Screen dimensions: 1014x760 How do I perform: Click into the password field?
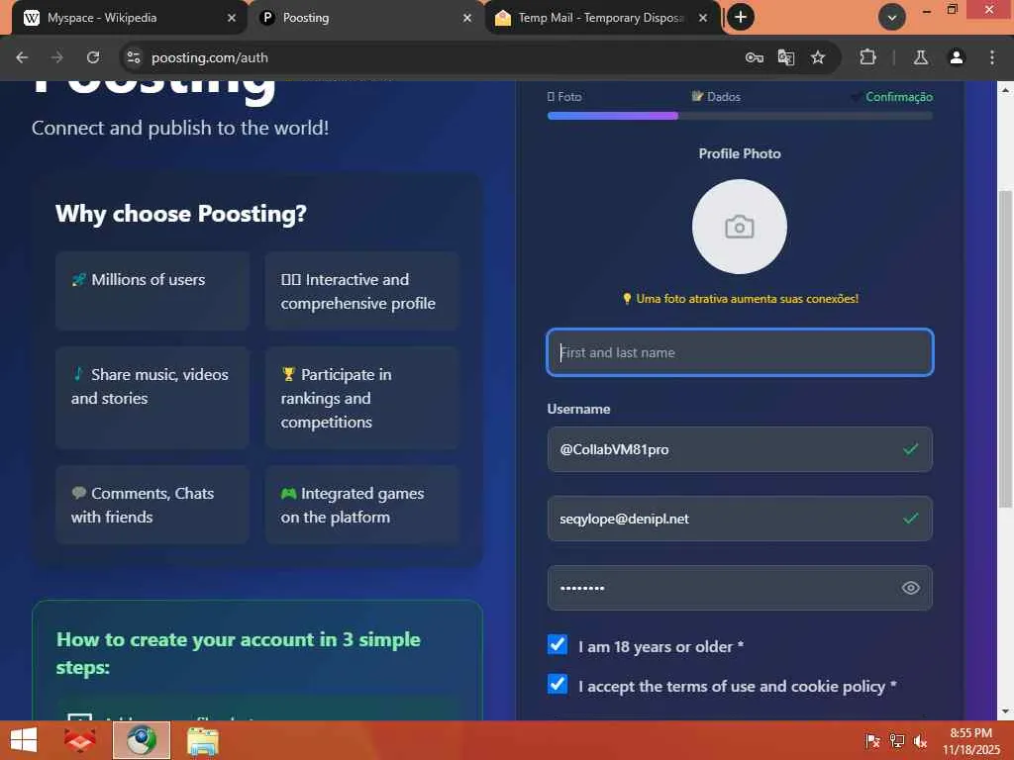point(740,588)
